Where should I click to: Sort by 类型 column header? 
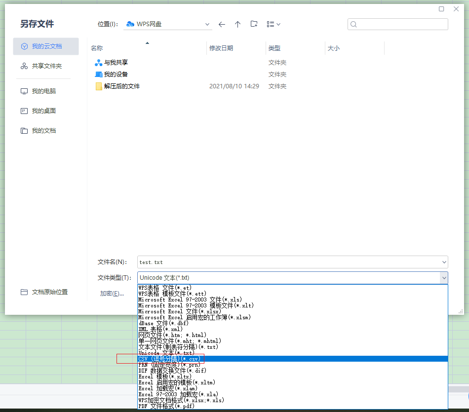coord(274,48)
